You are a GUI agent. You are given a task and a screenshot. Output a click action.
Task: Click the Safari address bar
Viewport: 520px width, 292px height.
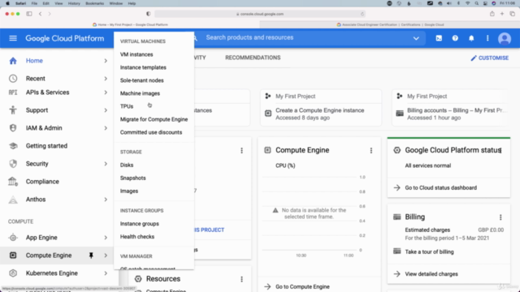pos(260,14)
